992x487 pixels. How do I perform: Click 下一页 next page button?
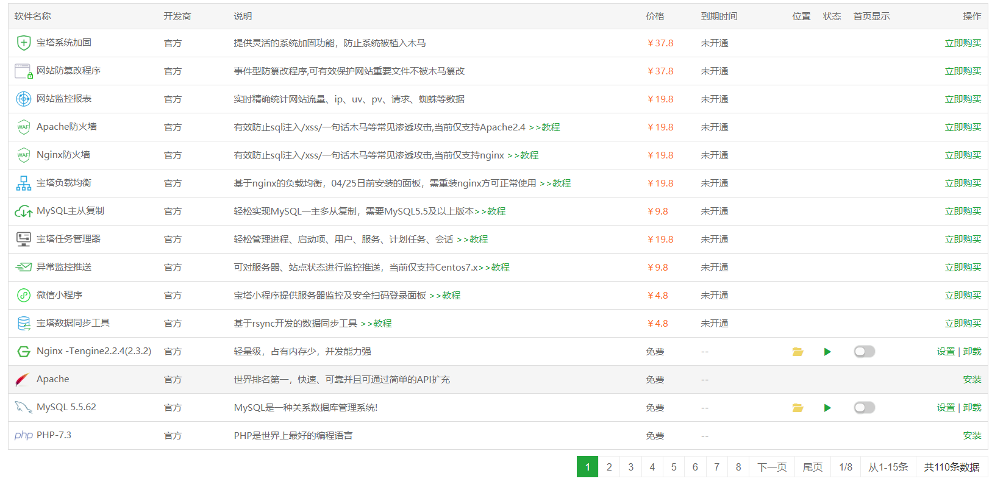[772, 467]
